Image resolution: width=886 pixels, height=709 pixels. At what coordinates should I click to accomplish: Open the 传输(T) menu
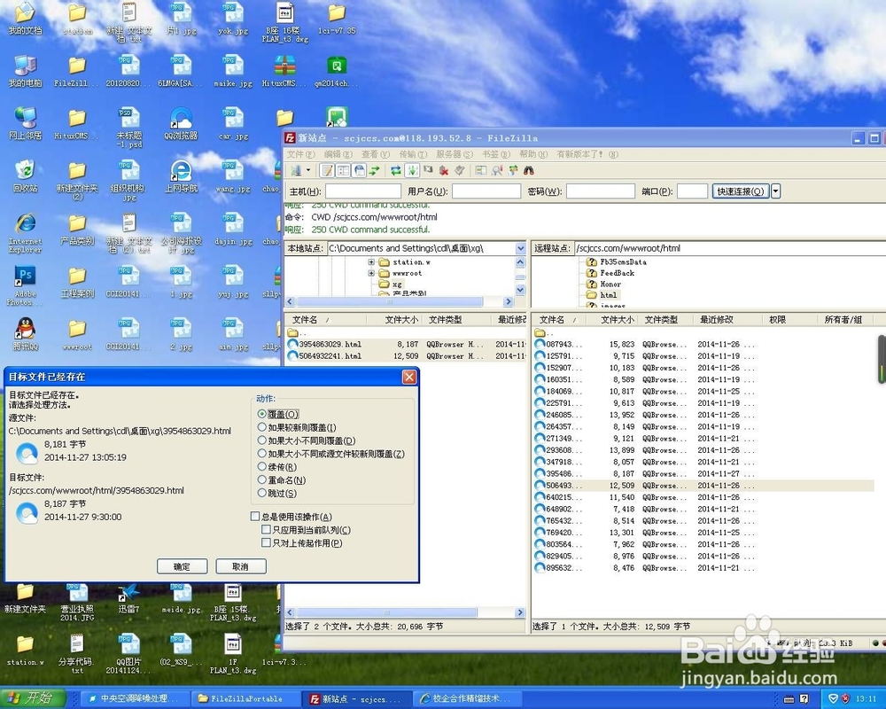coord(414,154)
